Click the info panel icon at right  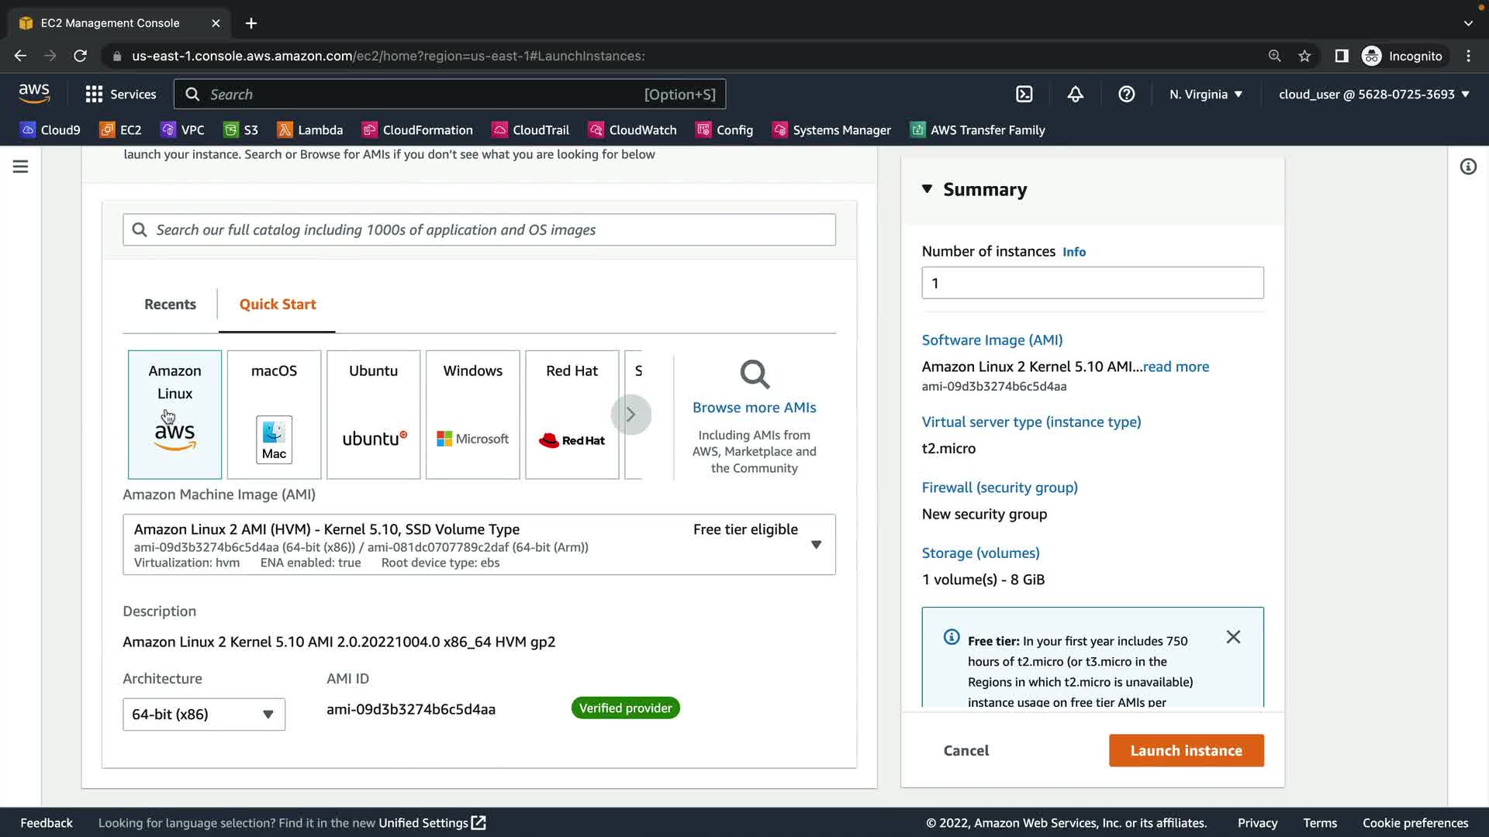1468,167
